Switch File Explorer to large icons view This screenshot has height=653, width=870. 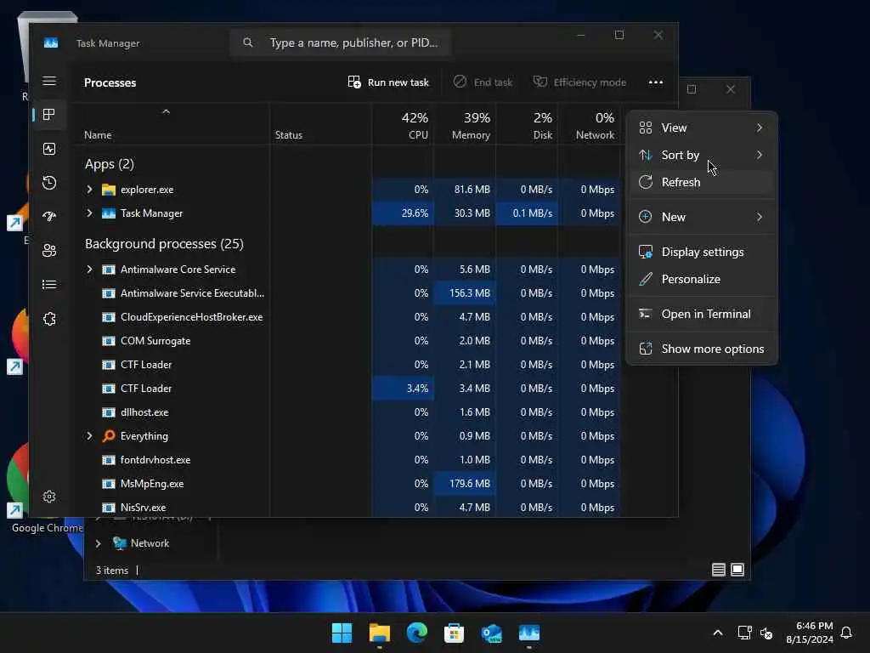tap(737, 570)
